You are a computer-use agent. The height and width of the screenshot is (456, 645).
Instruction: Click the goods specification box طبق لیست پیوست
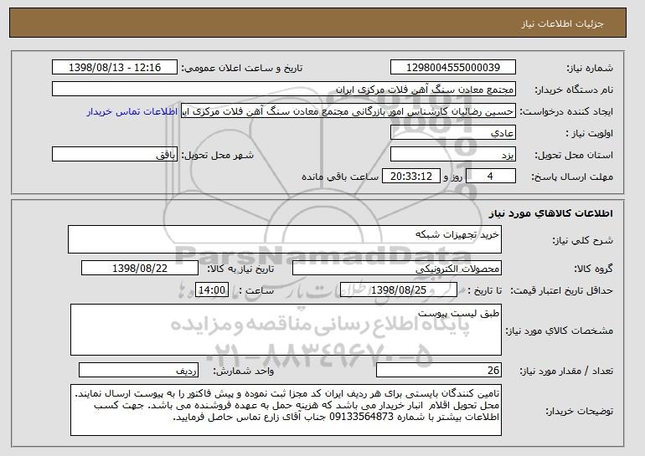pyautogui.click(x=286, y=330)
